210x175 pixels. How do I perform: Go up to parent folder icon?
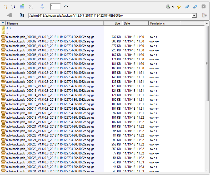(22, 15)
